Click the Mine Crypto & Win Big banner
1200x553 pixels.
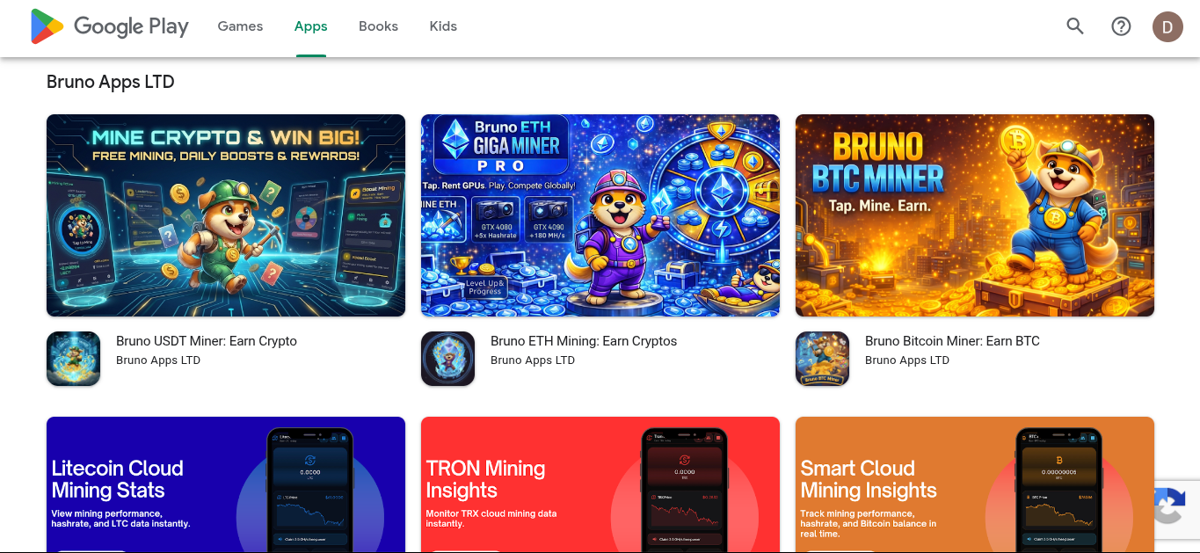pyautogui.click(x=226, y=215)
